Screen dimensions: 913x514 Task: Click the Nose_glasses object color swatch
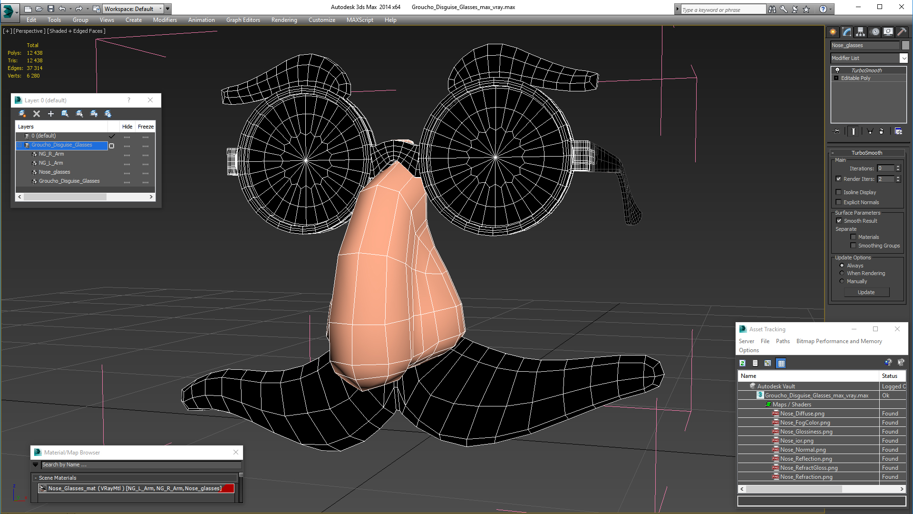905,45
